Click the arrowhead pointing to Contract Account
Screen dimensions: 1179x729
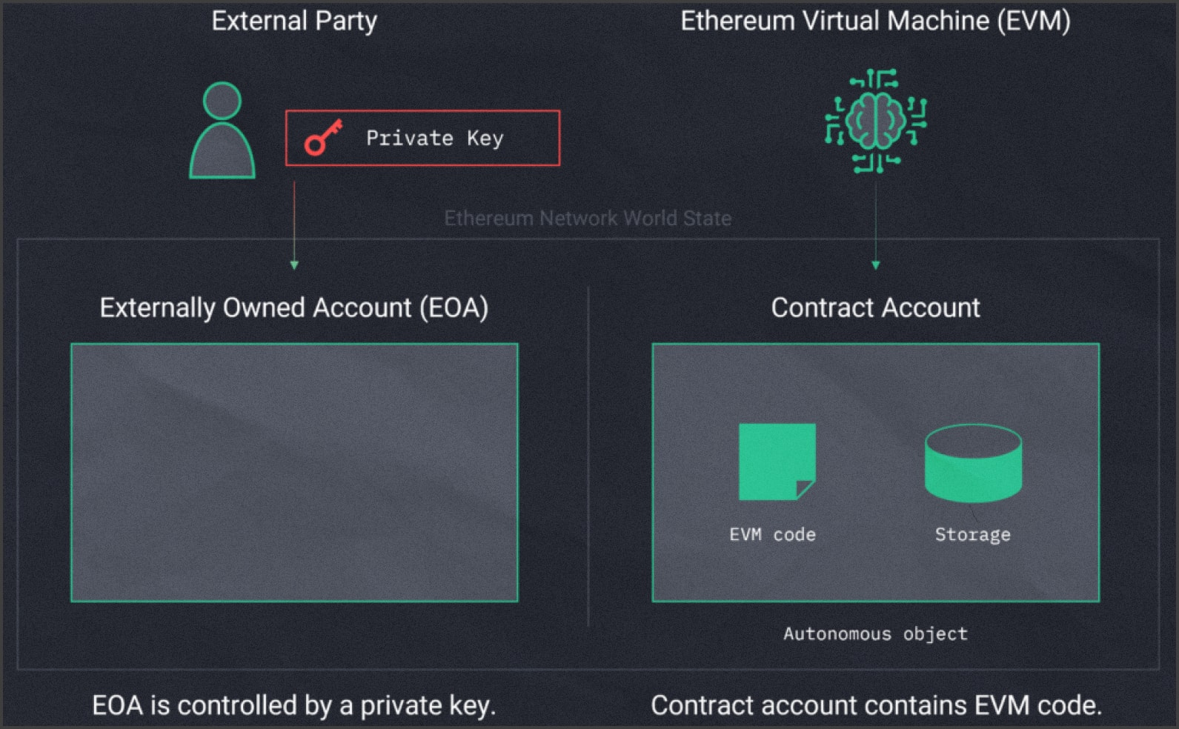click(875, 264)
